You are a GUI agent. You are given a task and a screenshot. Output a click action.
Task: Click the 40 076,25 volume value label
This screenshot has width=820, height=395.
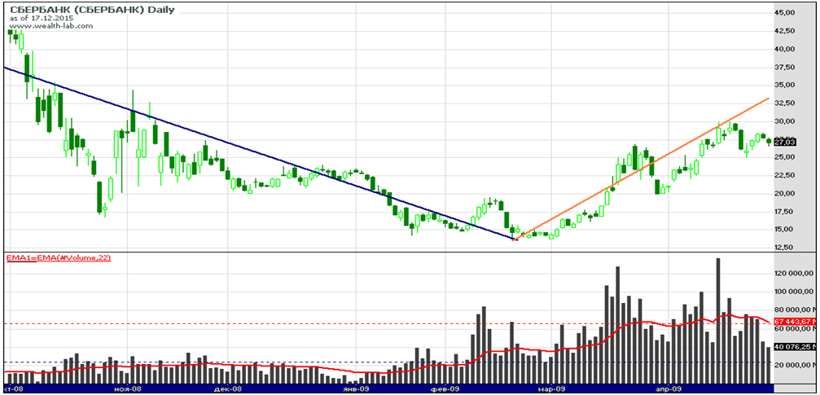coord(794,346)
